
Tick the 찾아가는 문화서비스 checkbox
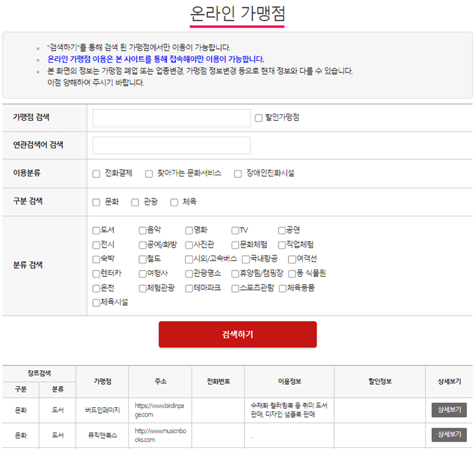[149, 174]
